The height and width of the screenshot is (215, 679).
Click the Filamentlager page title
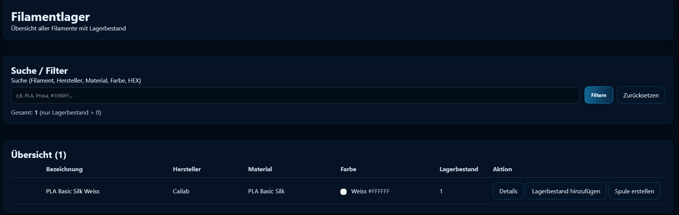coord(50,17)
